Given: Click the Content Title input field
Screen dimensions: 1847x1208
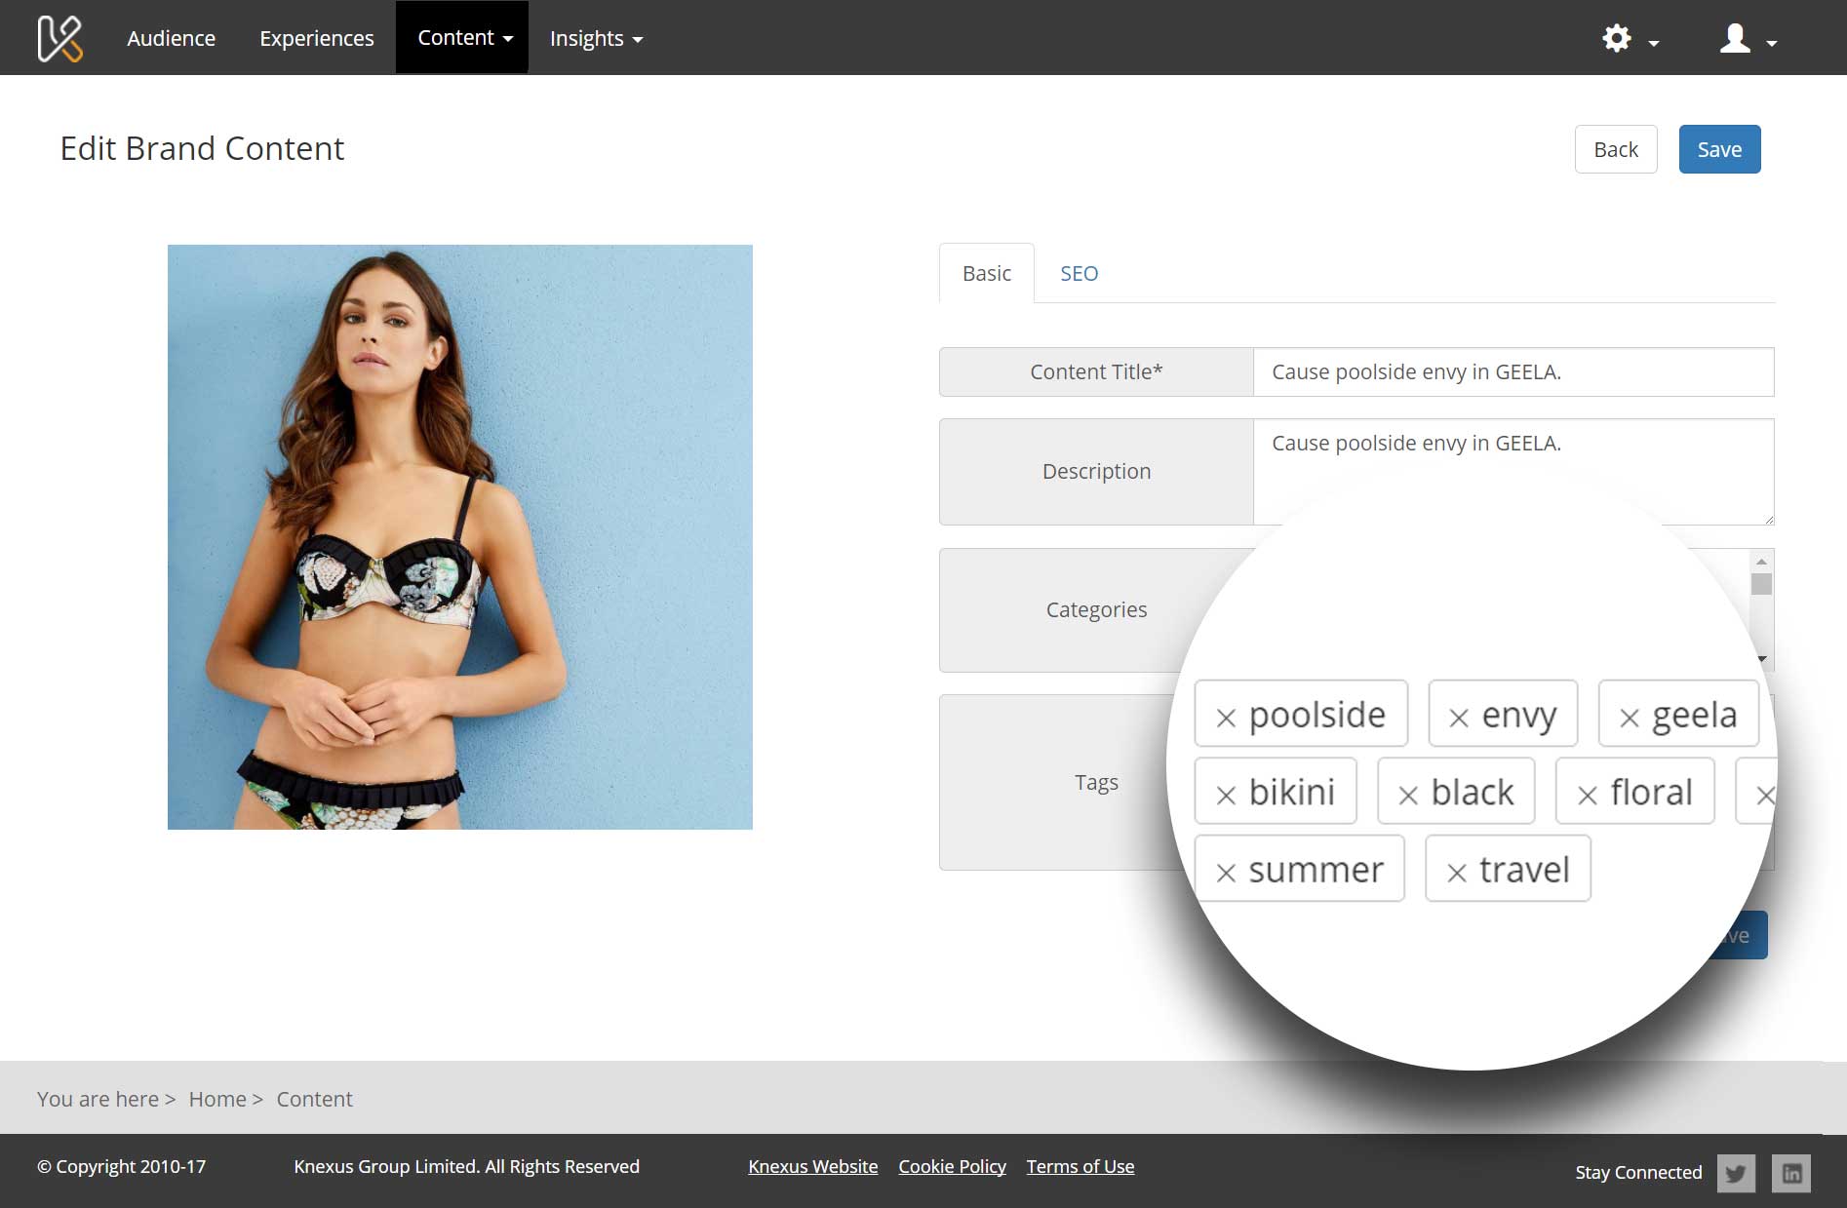Looking at the screenshot, I should (x=1512, y=372).
